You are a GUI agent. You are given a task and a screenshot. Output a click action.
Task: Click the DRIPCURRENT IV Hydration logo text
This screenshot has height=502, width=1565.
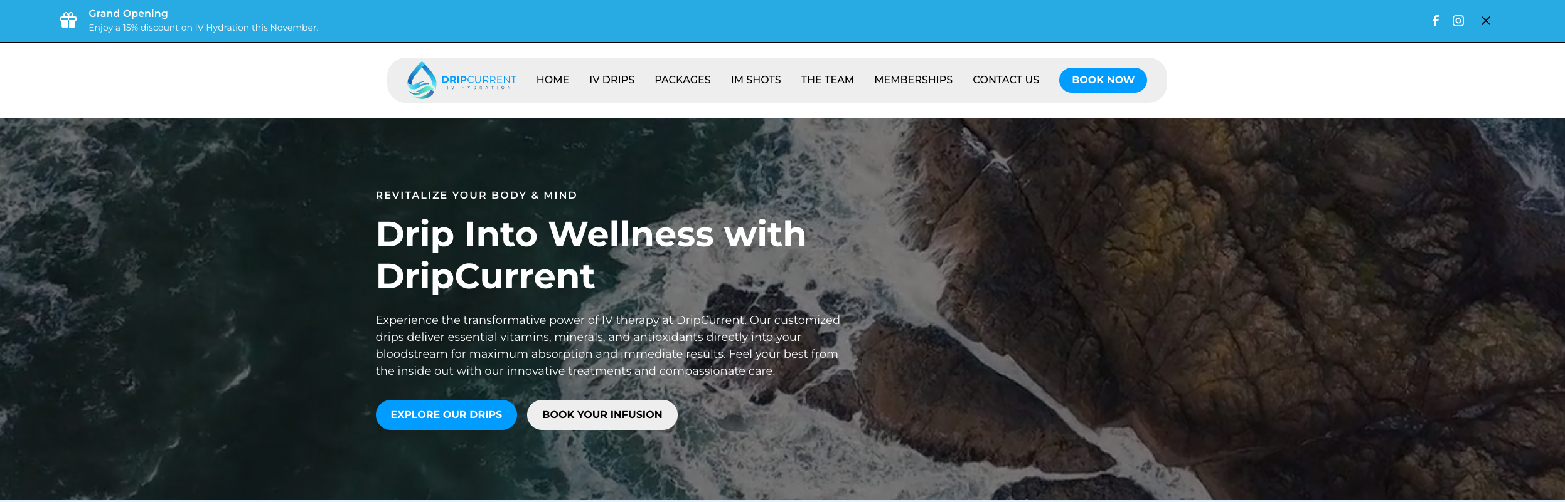click(479, 82)
